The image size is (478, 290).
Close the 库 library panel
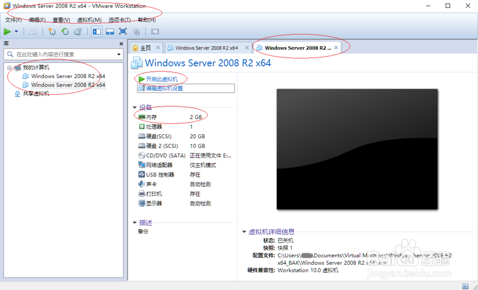click(x=121, y=44)
